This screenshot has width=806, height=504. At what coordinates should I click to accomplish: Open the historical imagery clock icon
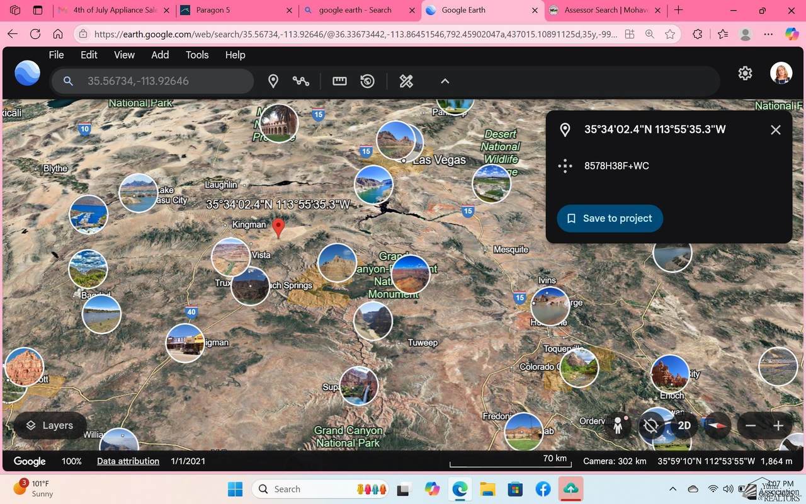point(368,81)
